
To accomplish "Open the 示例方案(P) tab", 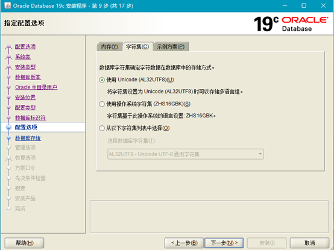I will pyautogui.click(x=171, y=46).
